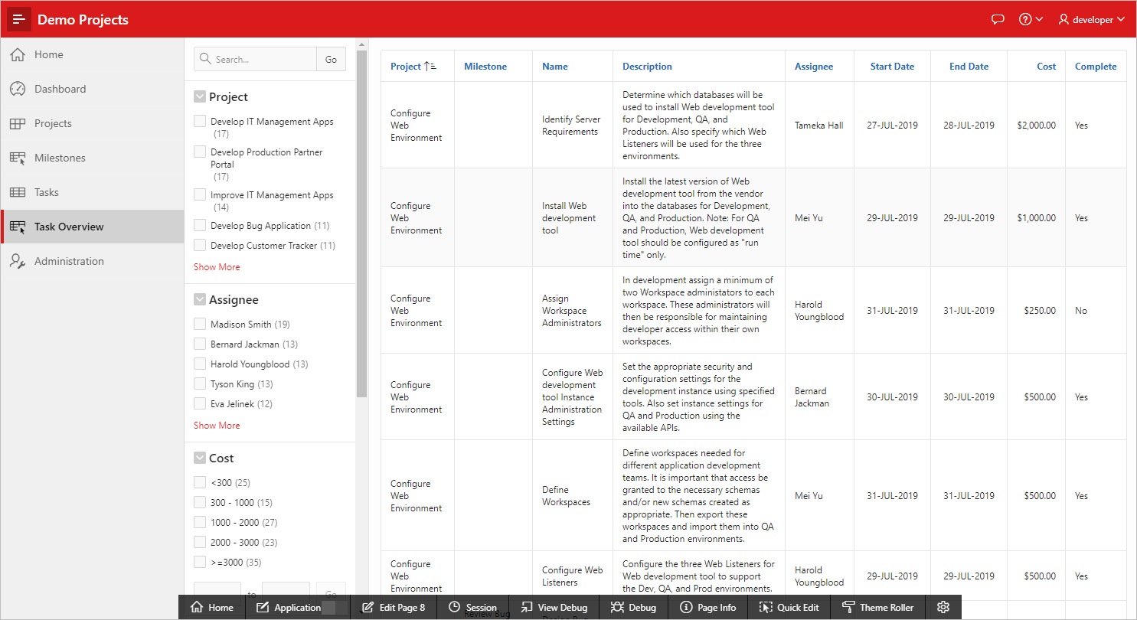Click the Projects grid icon
This screenshot has height=620, width=1137.
(18, 123)
